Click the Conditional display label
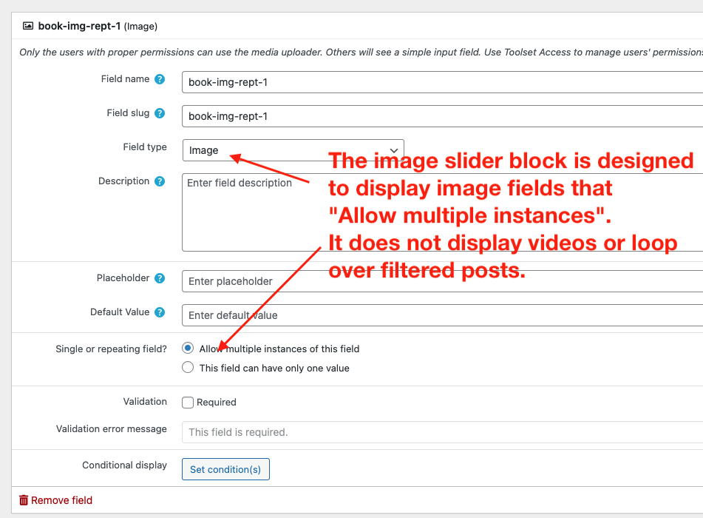The width and height of the screenshot is (703, 518). click(124, 465)
